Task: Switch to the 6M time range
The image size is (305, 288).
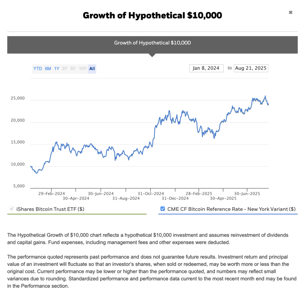Action: pyautogui.click(x=48, y=69)
